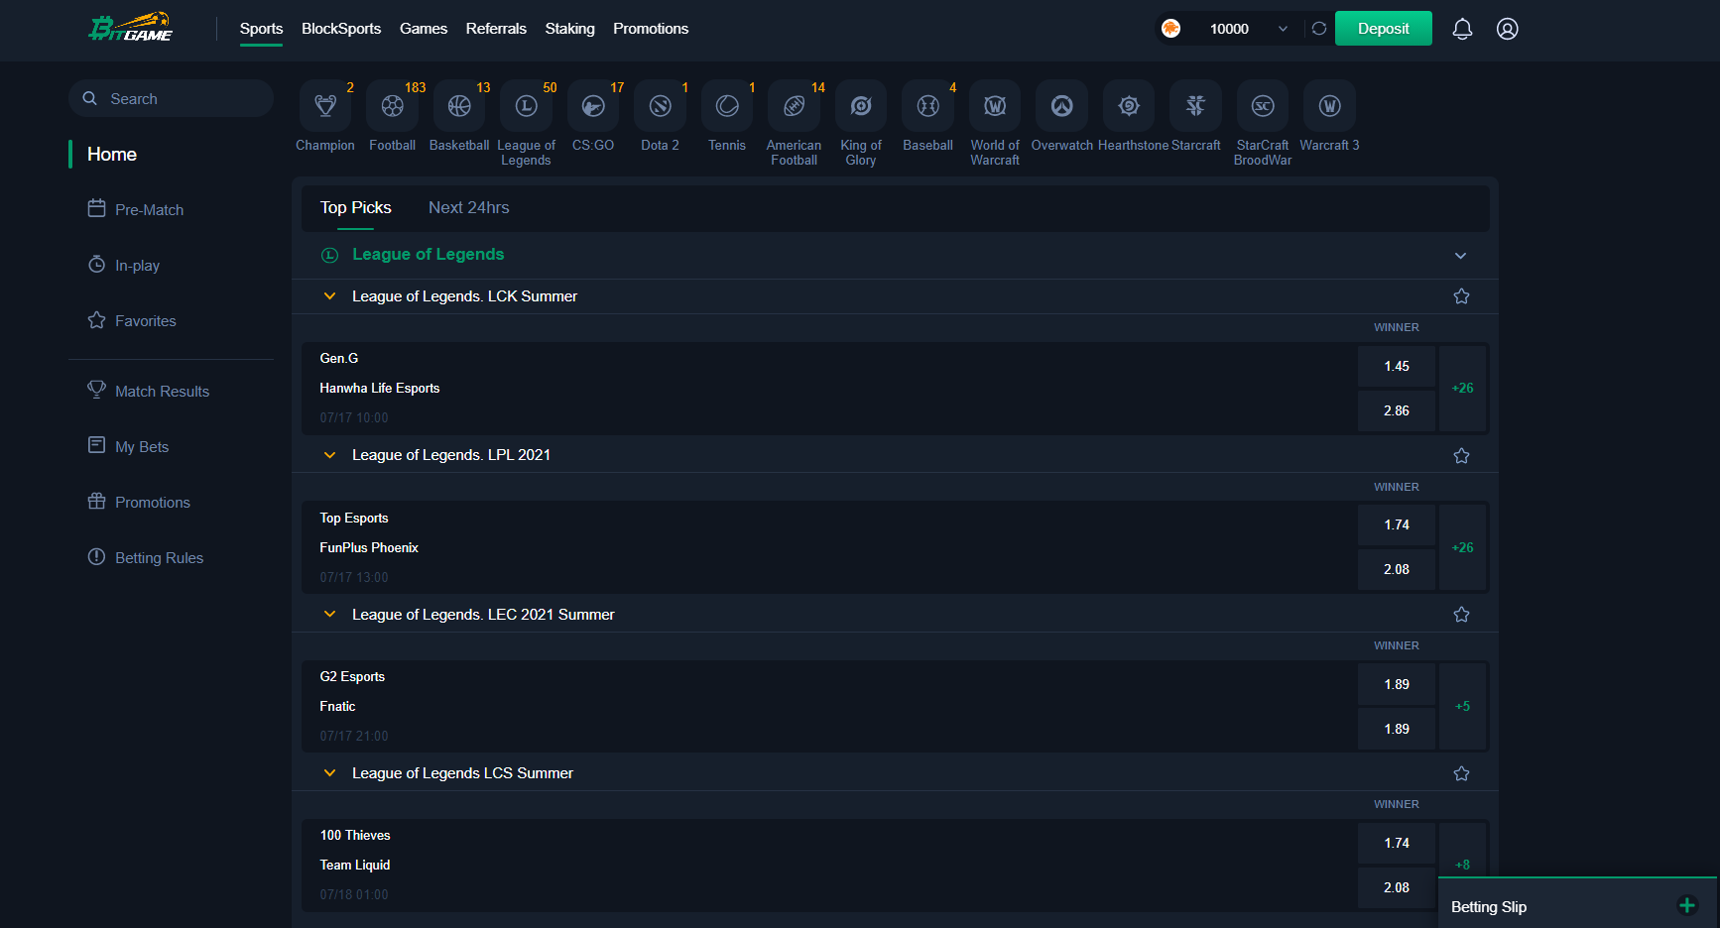Show +26 more markets for Top Esports match
This screenshot has width=1720, height=928.
1463,547
